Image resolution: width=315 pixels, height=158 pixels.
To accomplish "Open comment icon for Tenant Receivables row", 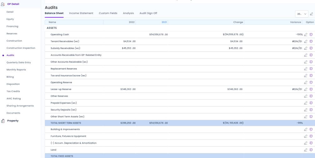I will [x=311, y=41].
